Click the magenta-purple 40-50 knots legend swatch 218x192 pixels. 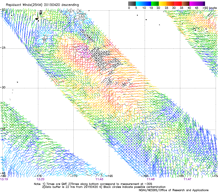[197, 4]
